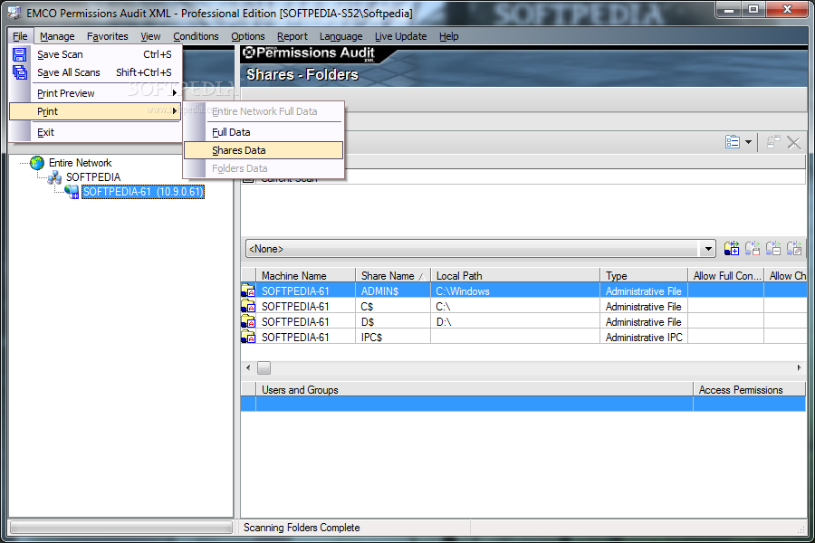Open the view options dropdown arrow
The height and width of the screenshot is (543, 815).
[x=749, y=142]
